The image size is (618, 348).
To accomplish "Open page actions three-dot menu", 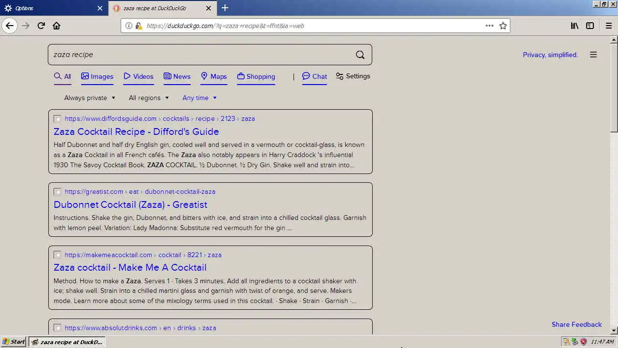I will click(x=490, y=26).
